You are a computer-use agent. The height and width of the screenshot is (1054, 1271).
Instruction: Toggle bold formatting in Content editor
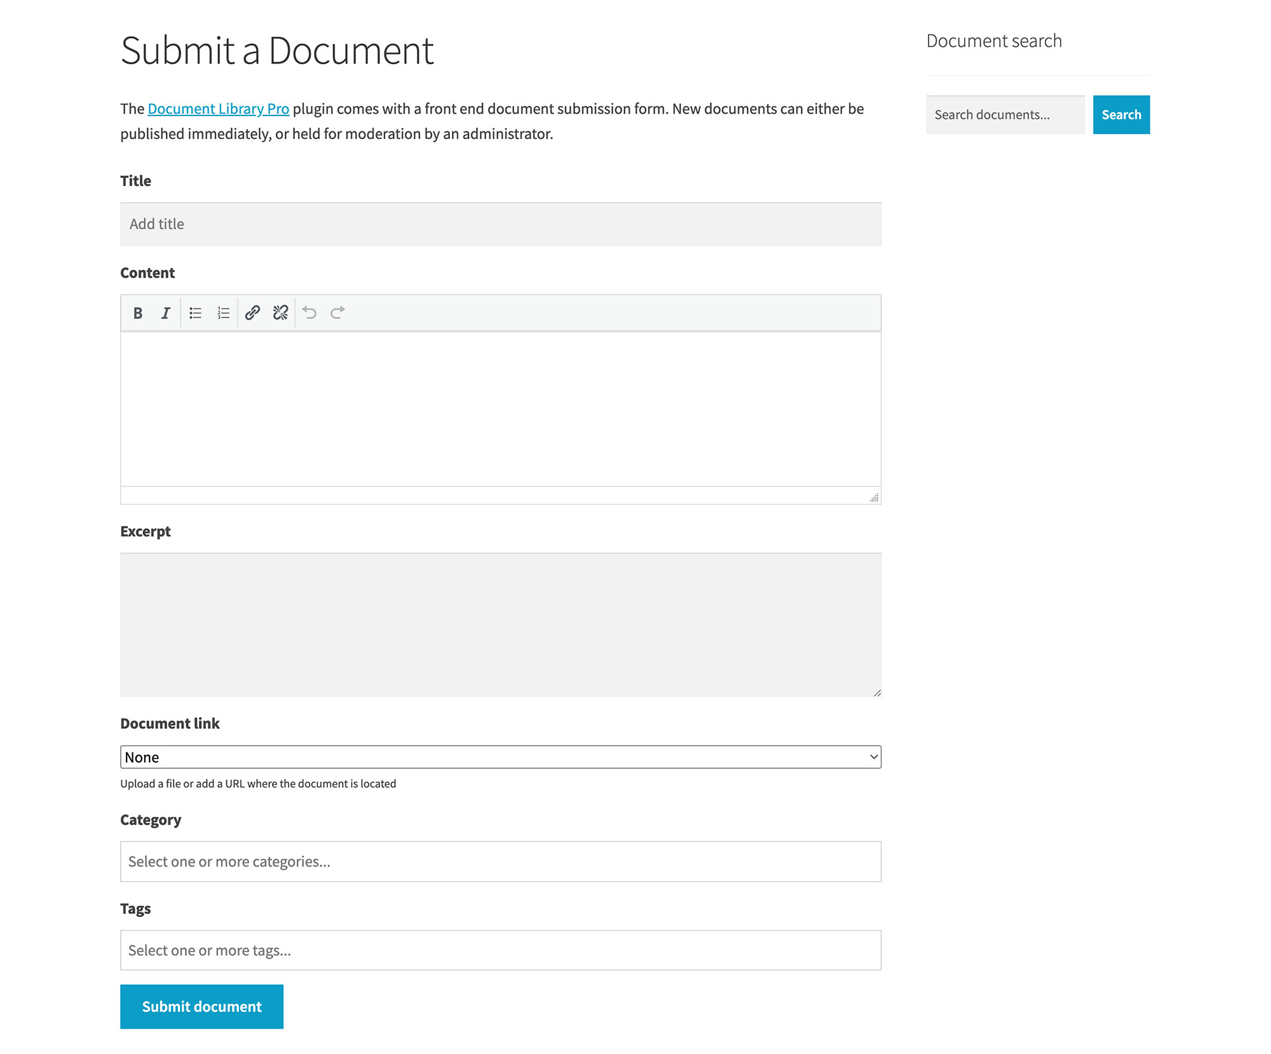point(138,313)
